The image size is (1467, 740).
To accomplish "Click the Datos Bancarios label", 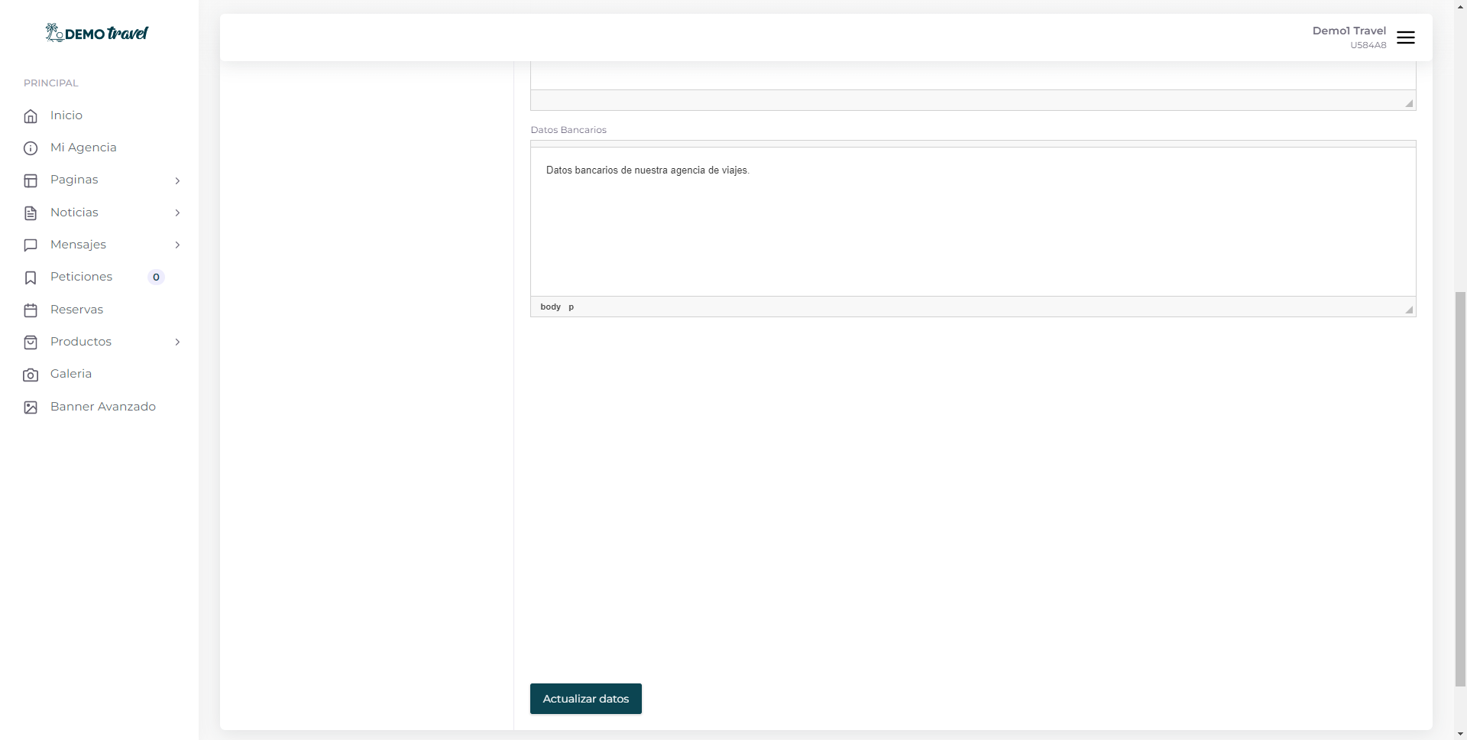I will [x=568, y=130].
